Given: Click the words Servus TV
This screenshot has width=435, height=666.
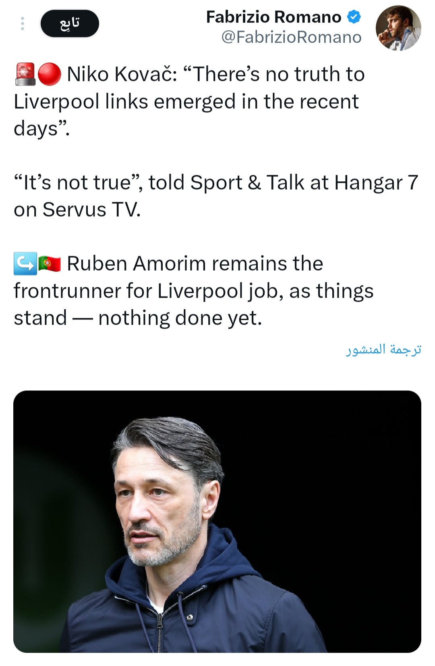Looking at the screenshot, I should click(x=91, y=210).
